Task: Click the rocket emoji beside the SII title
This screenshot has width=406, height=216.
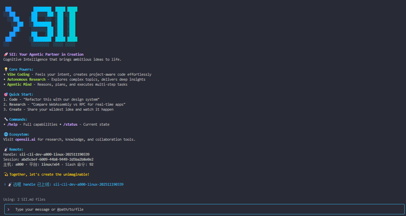Action: tap(6, 54)
